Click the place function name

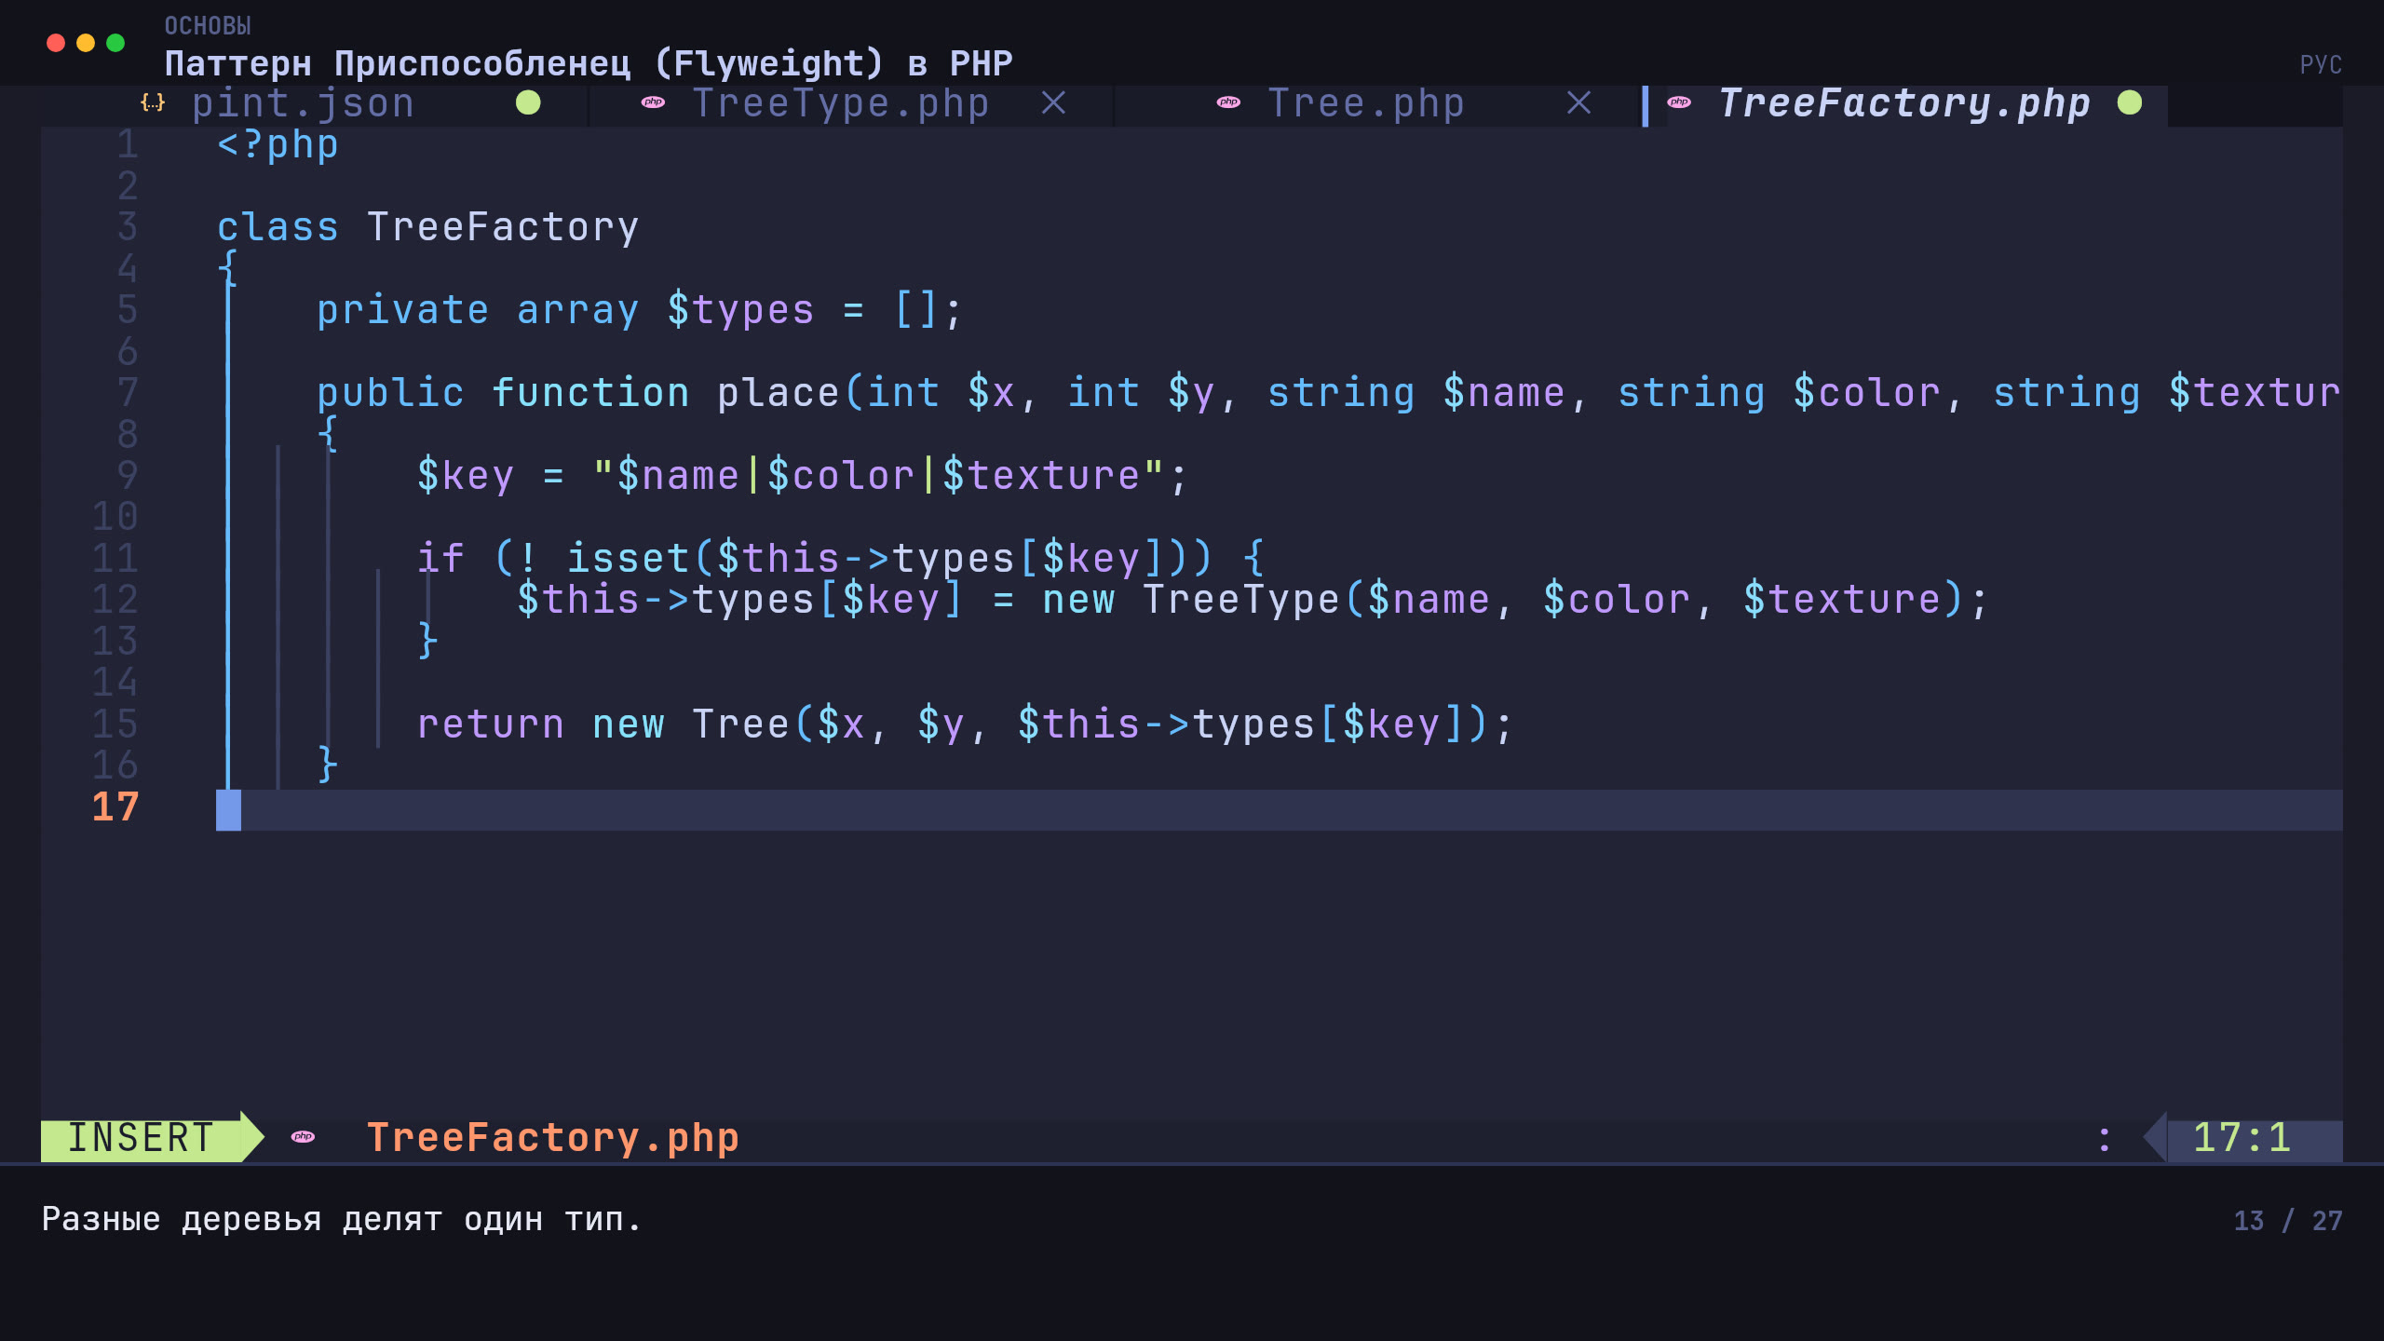pyautogui.click(x=778, y=394)
